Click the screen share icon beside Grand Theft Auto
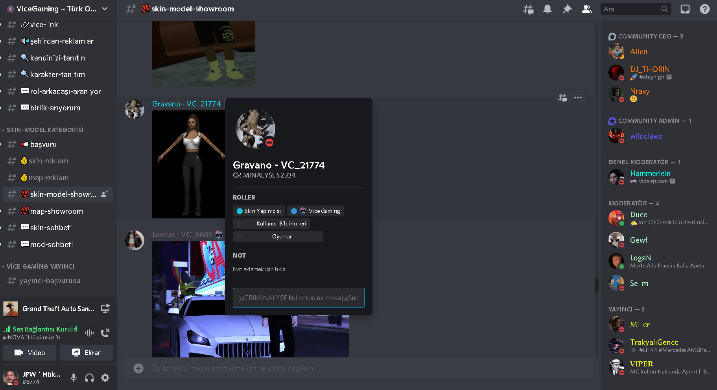 coord(105,309)
